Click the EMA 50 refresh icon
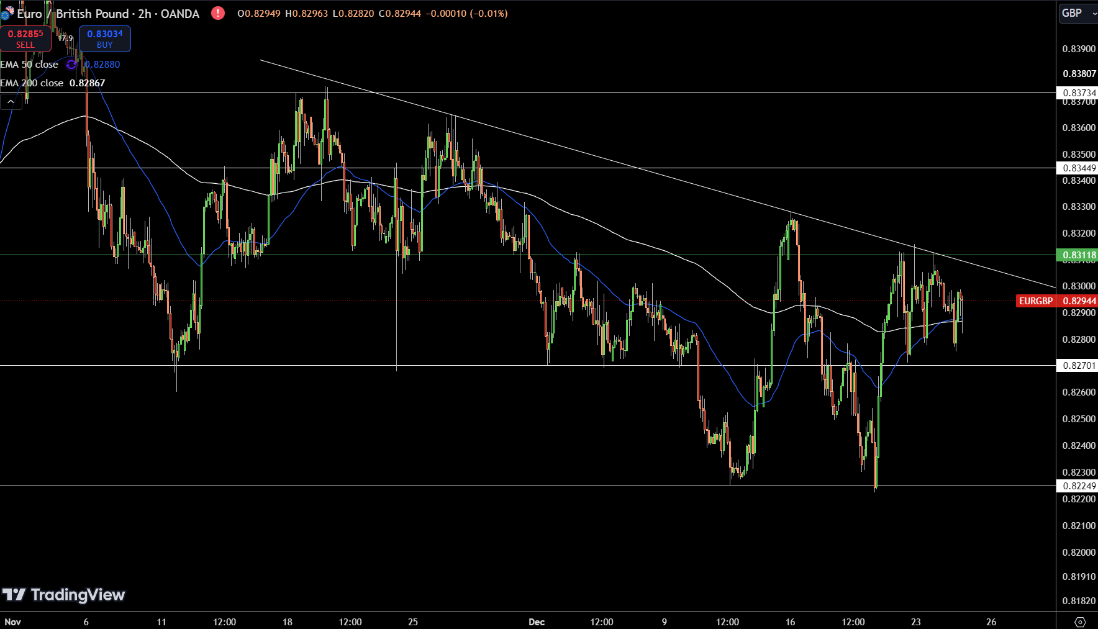Screen dimensions: 1098x629 click(71, 65)
